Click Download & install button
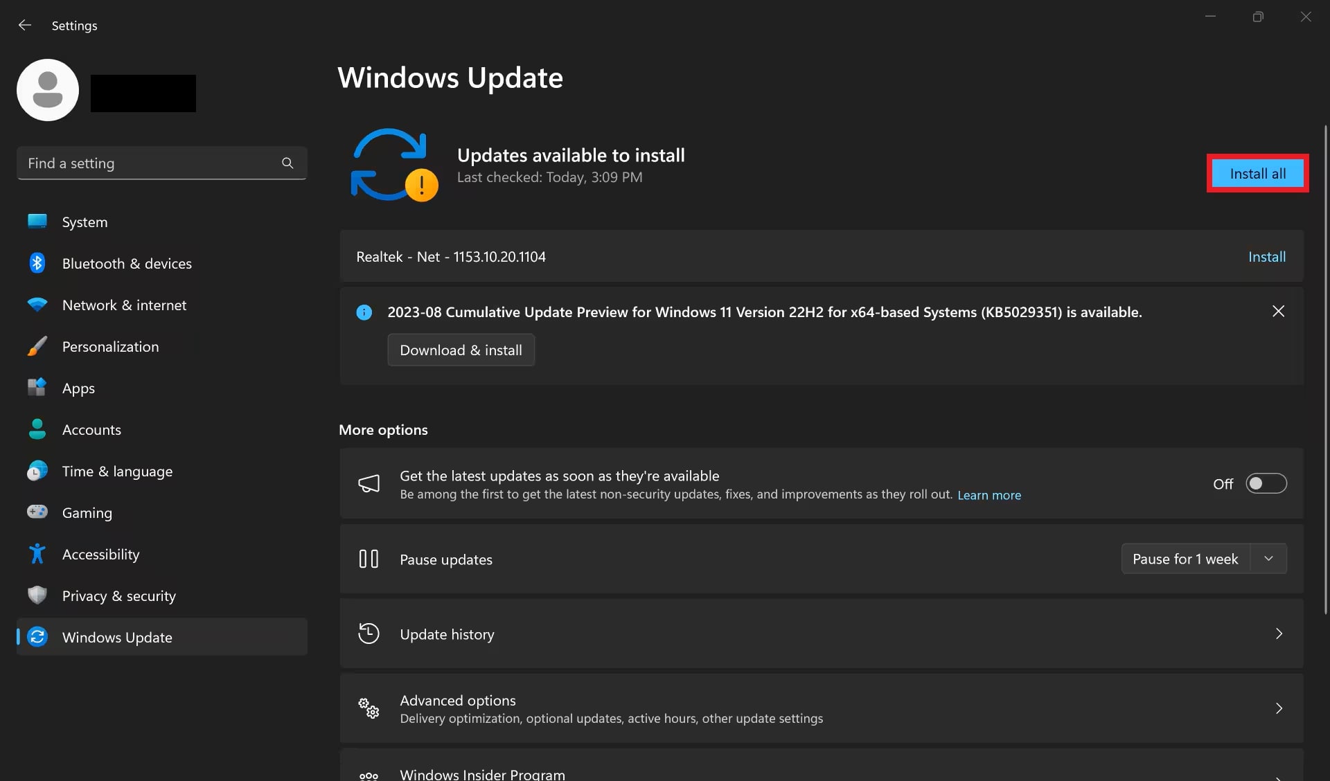 click(x=461, y=350)
